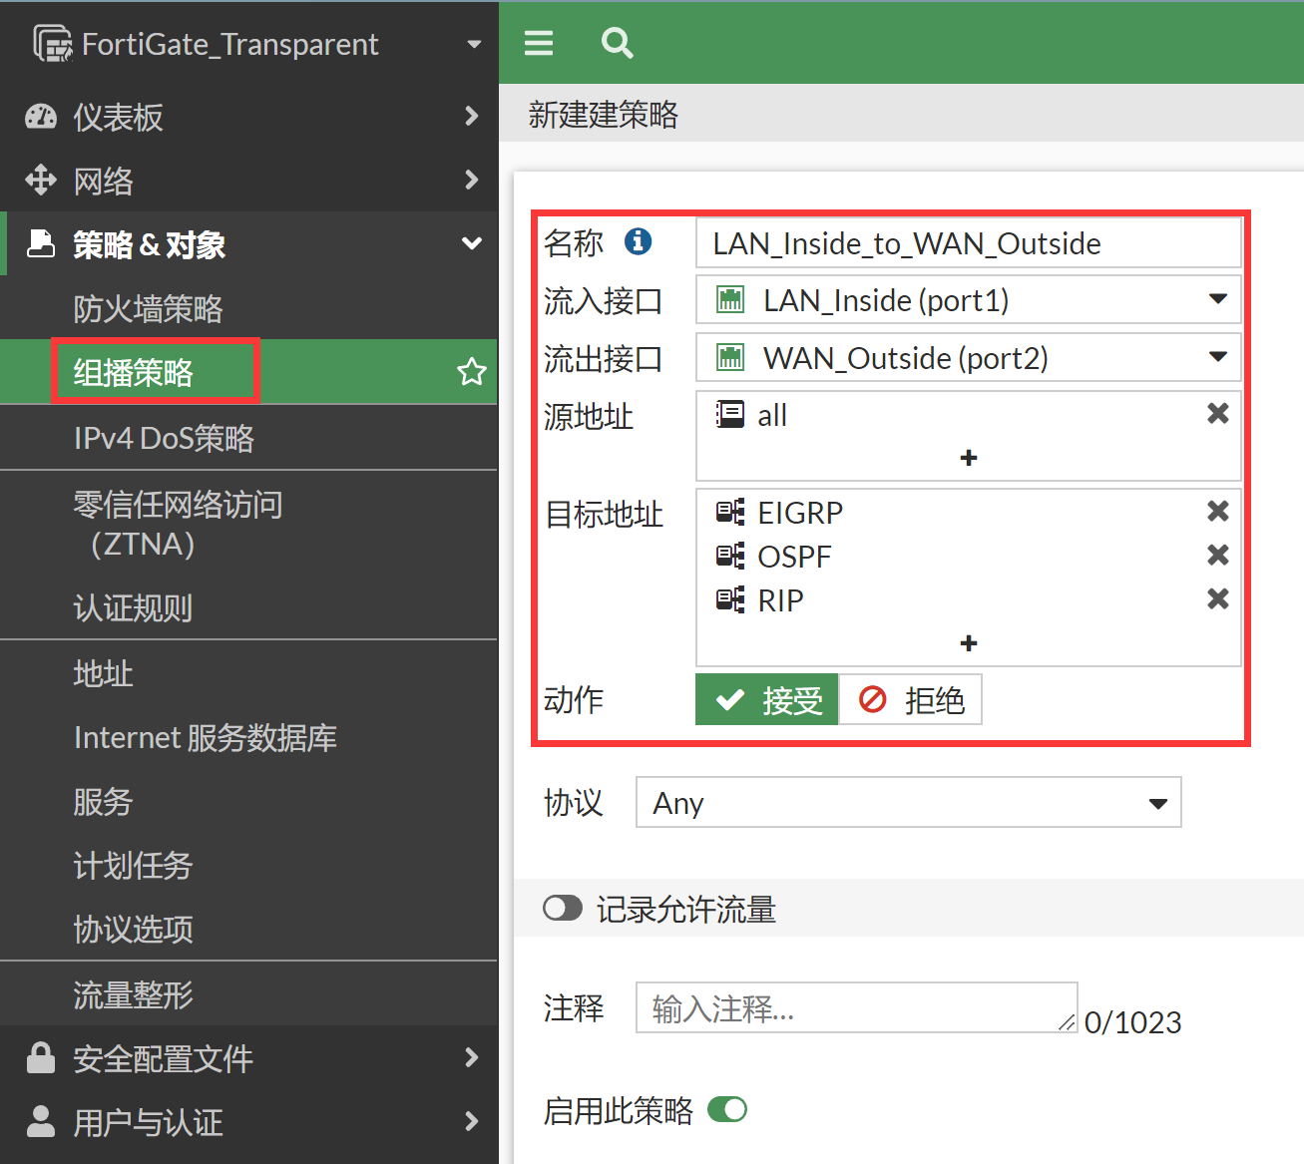Select the 接受 action button
This screenshot has width=1304, height=1164.
click(x=767, y=700)
